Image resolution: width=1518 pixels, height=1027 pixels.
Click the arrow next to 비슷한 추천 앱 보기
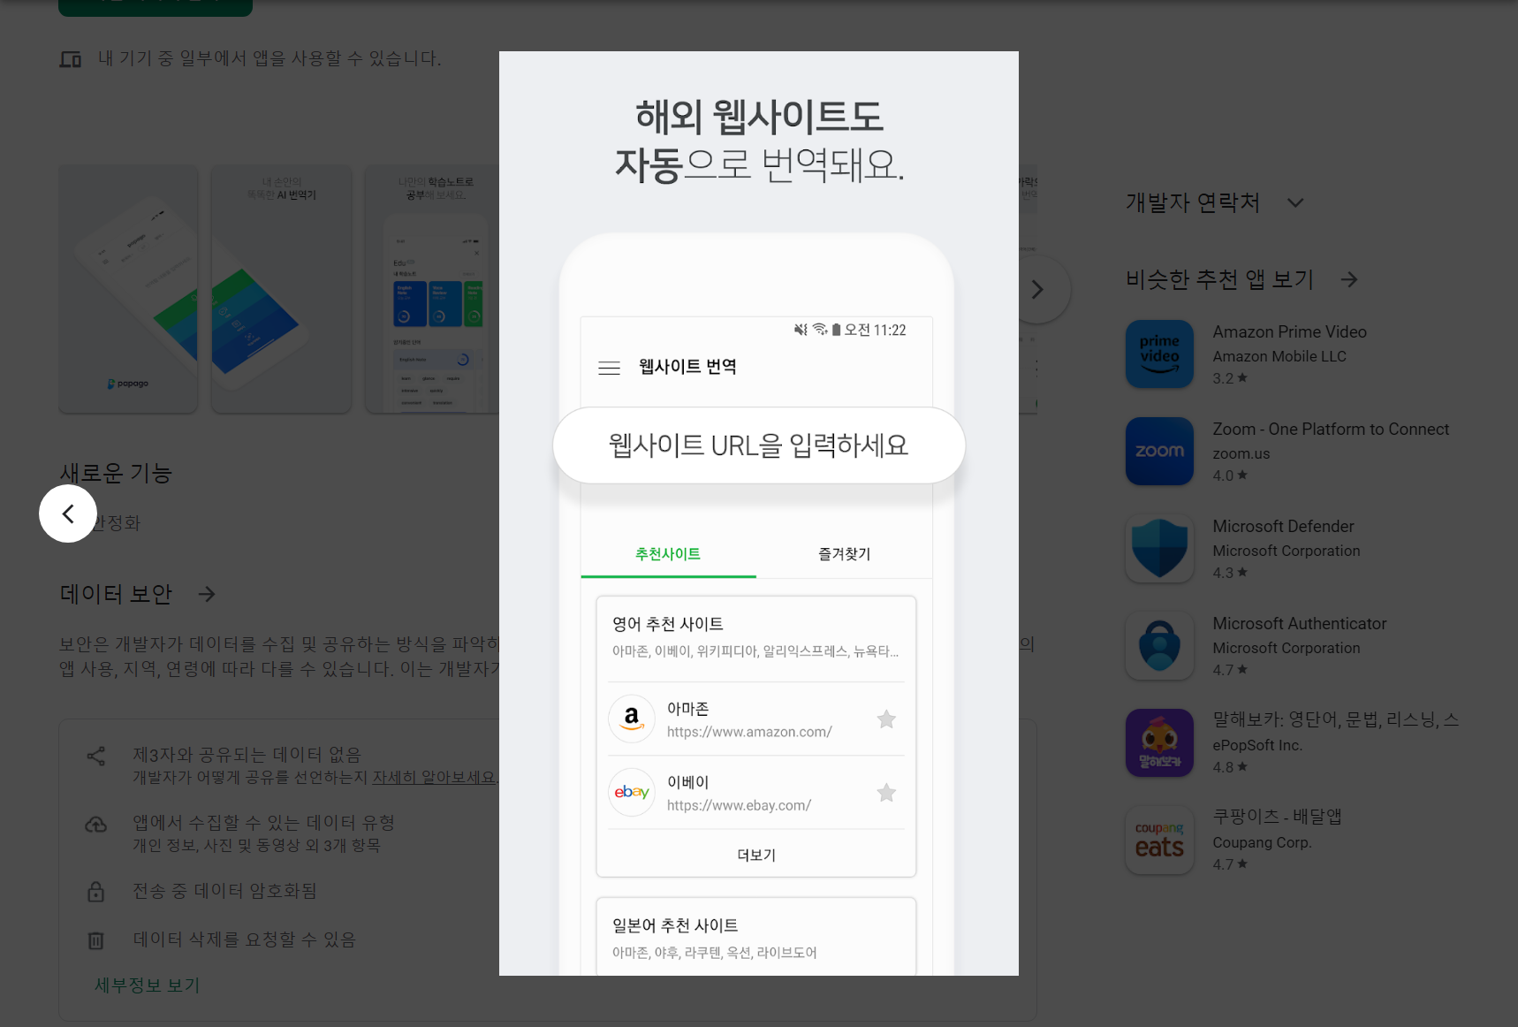(x=1348, y=279)
